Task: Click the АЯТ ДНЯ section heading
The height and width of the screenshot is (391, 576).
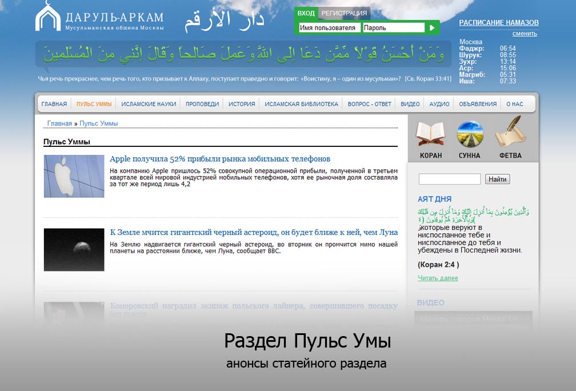Action: [434, 199]
